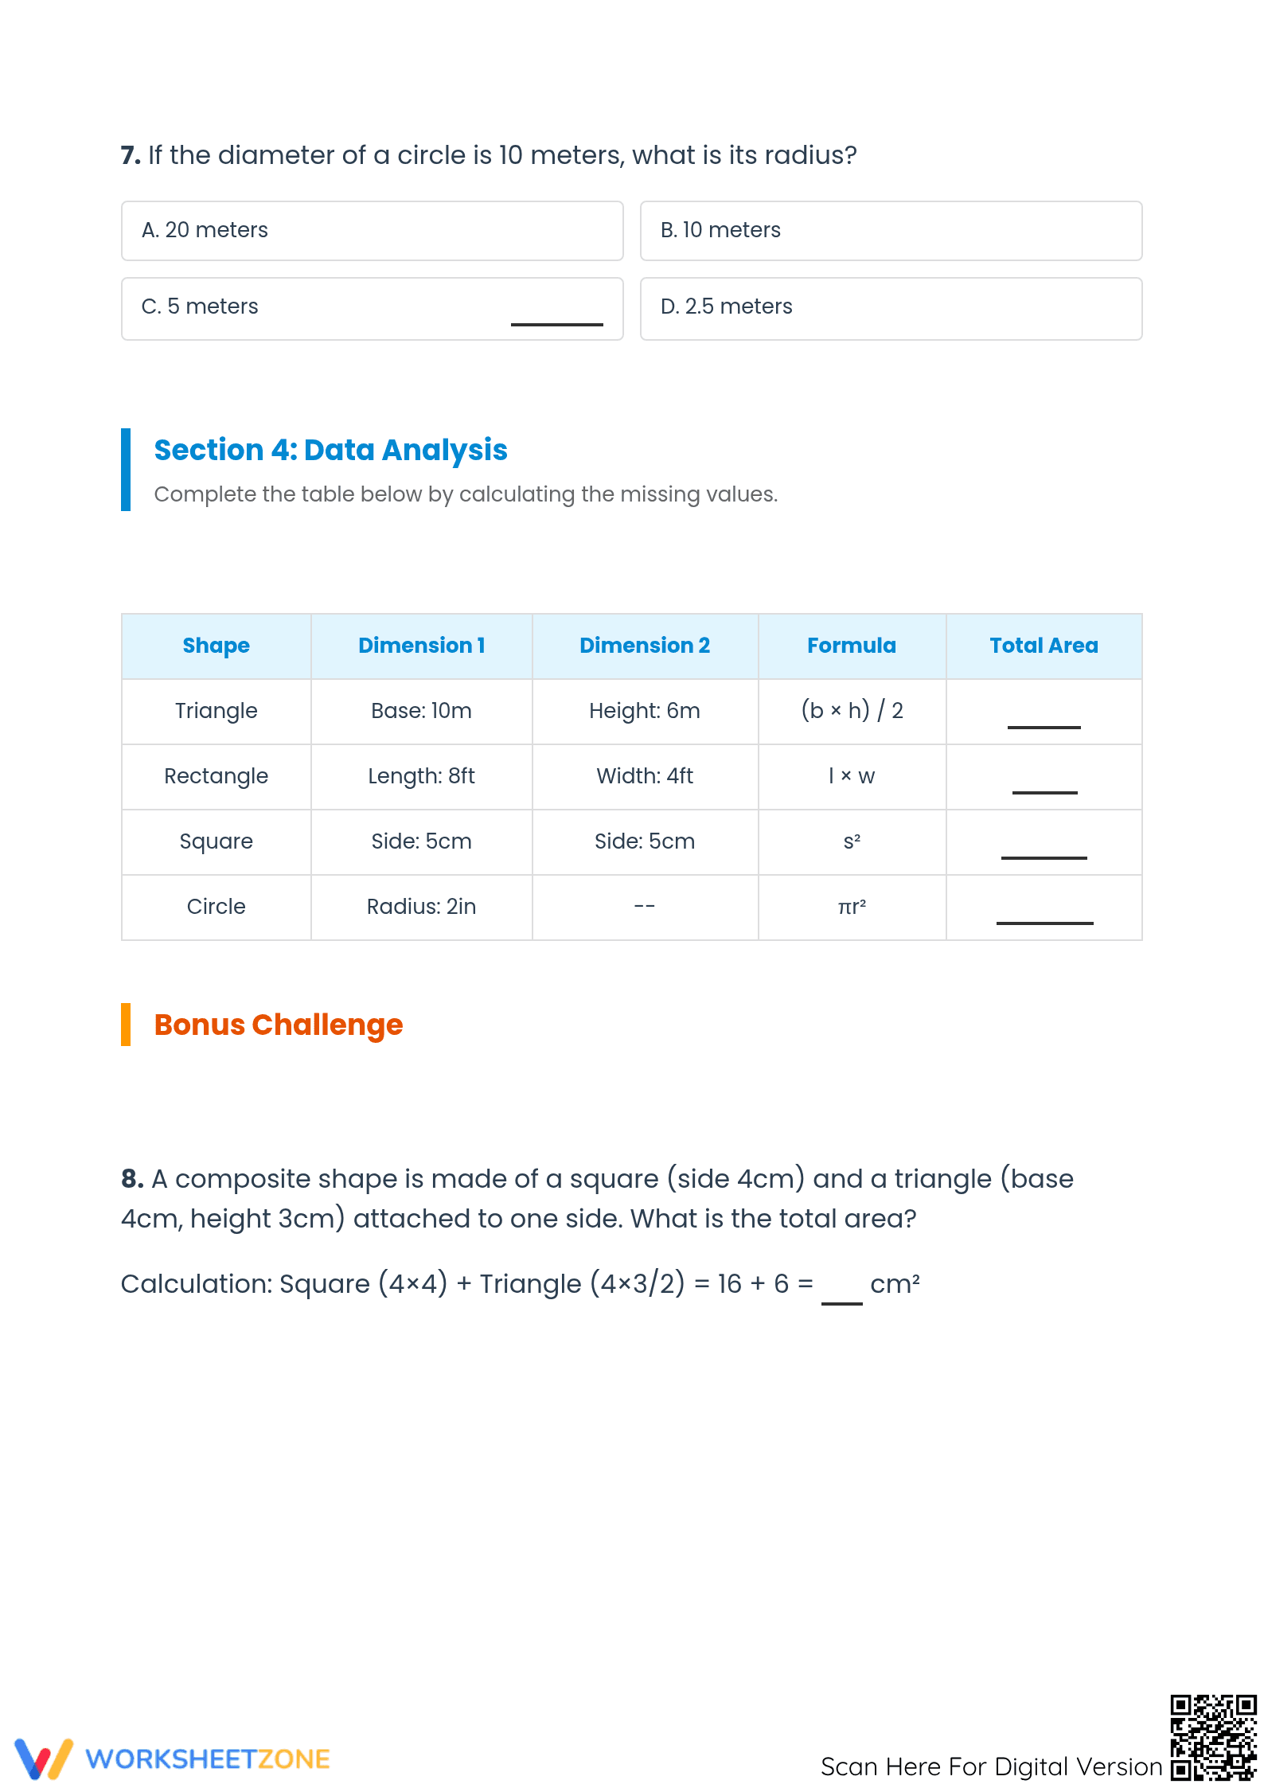Click the Shape column header
1264x1788 pixels.
click(x=216, y=646)
